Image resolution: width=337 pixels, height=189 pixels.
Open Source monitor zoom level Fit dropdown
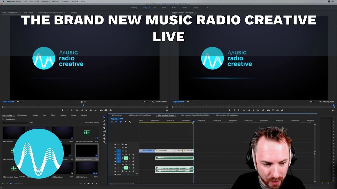[21, 102]
